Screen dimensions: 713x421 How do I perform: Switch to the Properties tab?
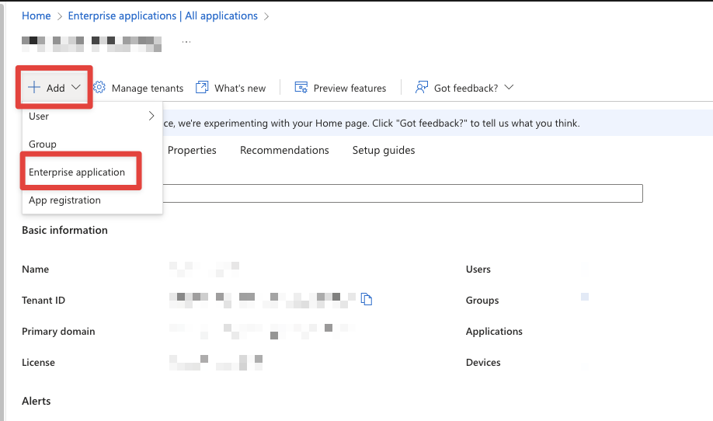point(192,150)
